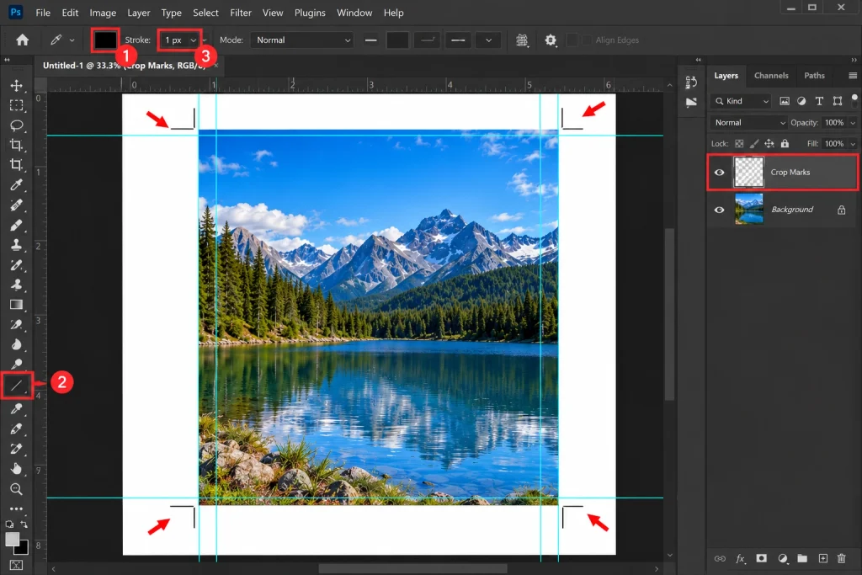The width and height of the screenshot is (862, 575).
Task: Click the horizontal canvas scrollbar
Action: [x=412, y=568]
